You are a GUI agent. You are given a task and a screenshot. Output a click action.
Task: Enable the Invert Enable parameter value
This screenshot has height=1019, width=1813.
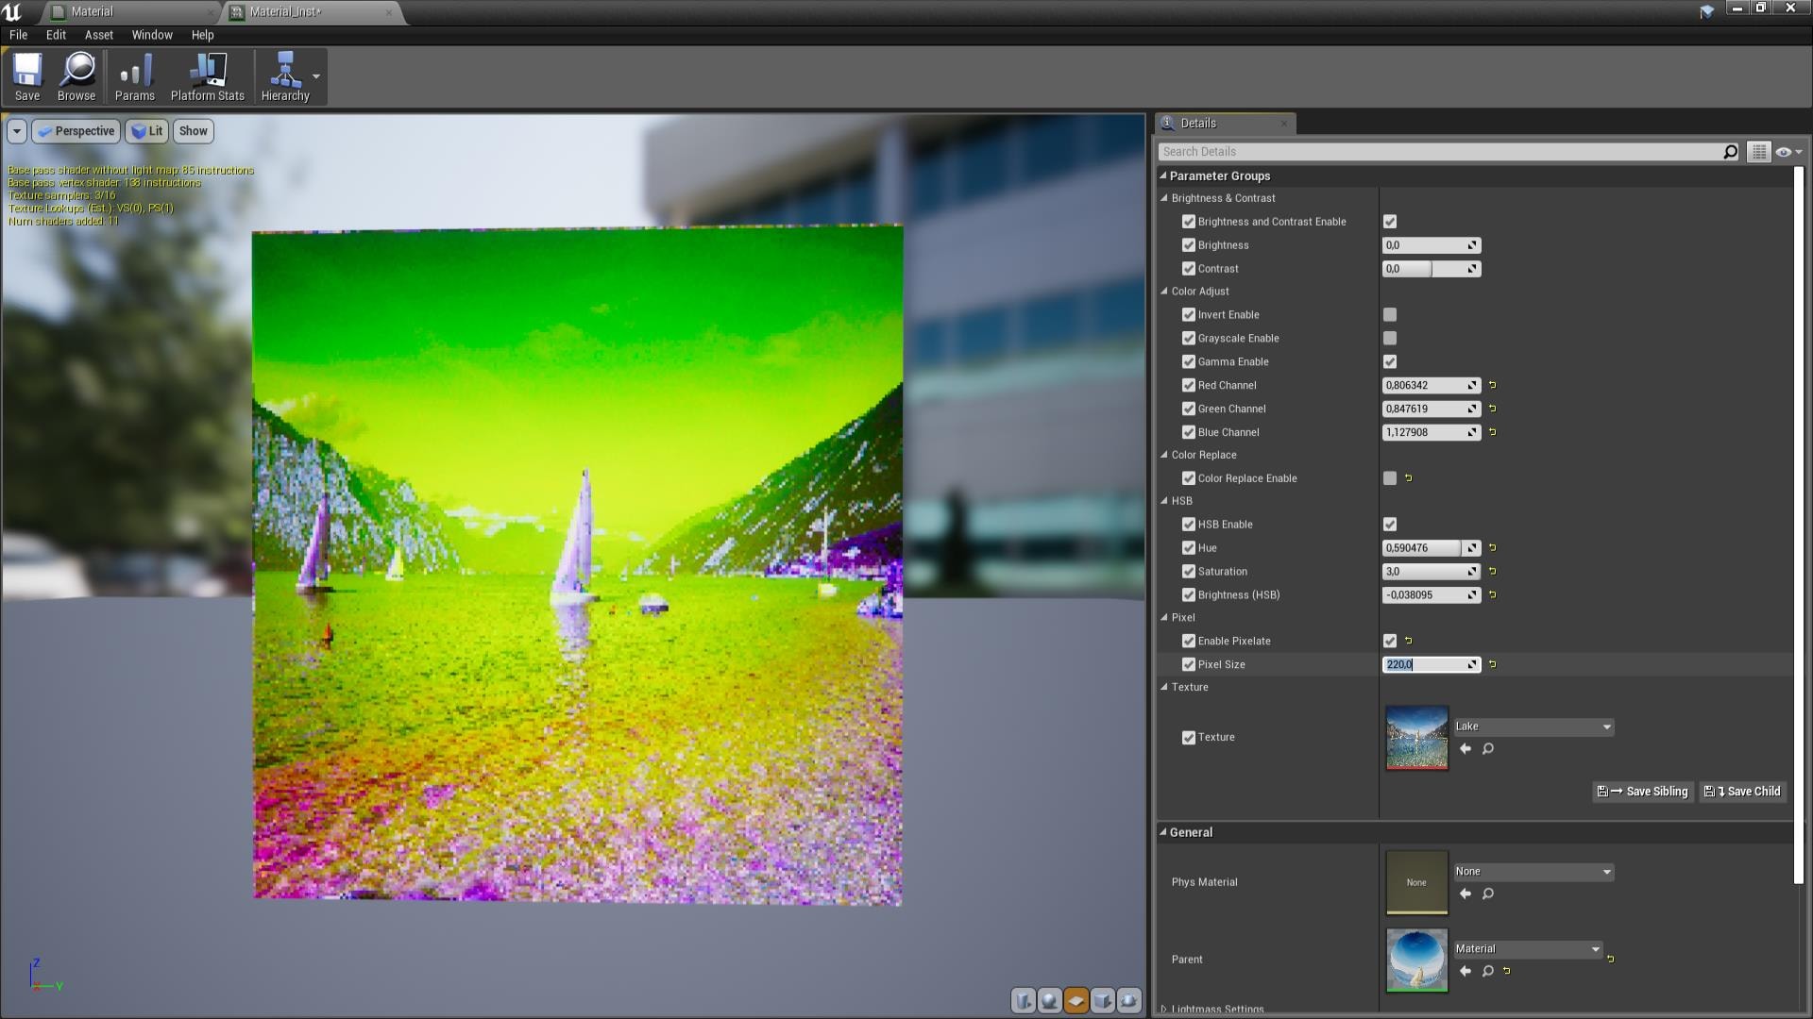(1389, 314)
